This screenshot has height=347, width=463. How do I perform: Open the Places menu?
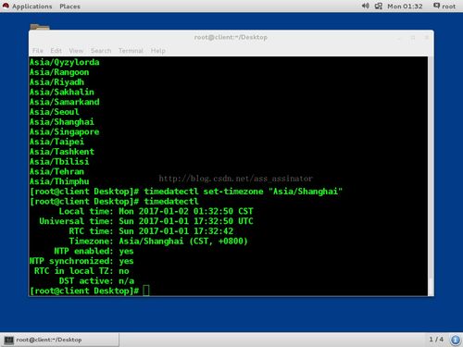(x=69, y=6)
